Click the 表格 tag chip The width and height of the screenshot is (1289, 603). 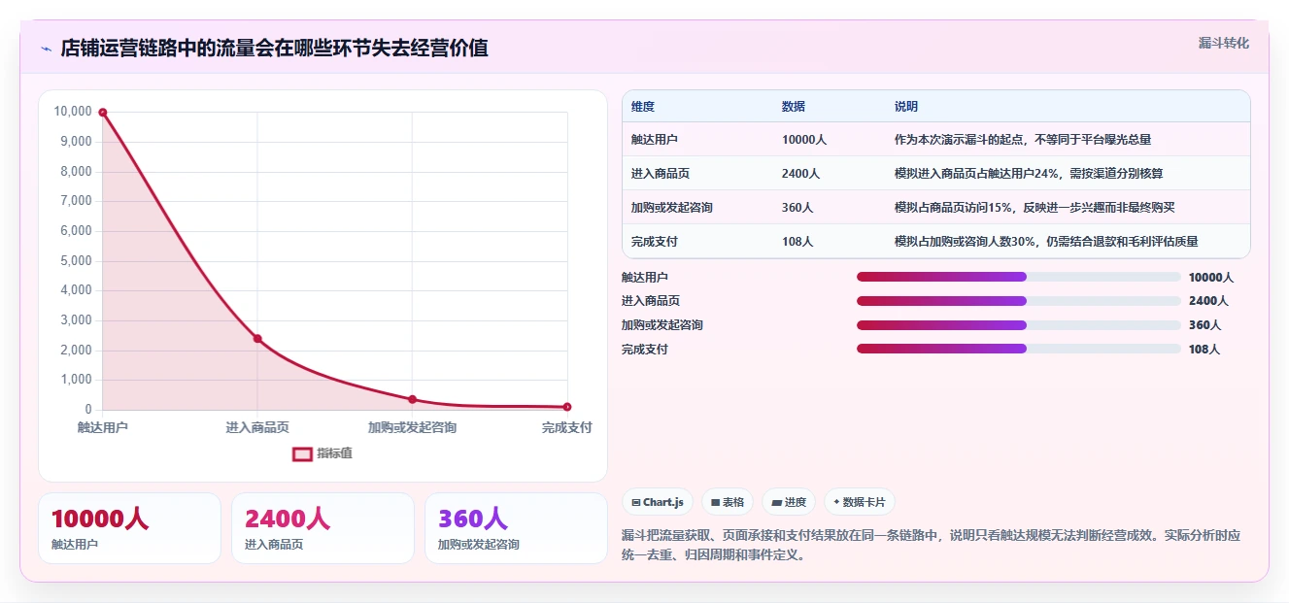(x=728, y=502)
